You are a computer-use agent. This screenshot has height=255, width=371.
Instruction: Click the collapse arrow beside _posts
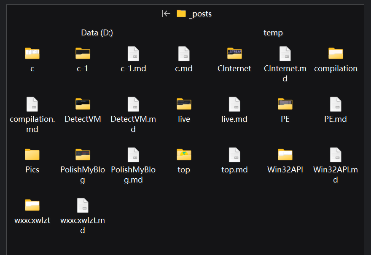[x=166, y=13]
